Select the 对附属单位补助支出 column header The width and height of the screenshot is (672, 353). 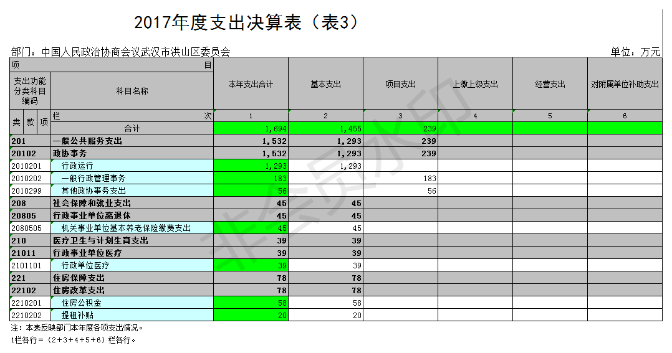625,84
